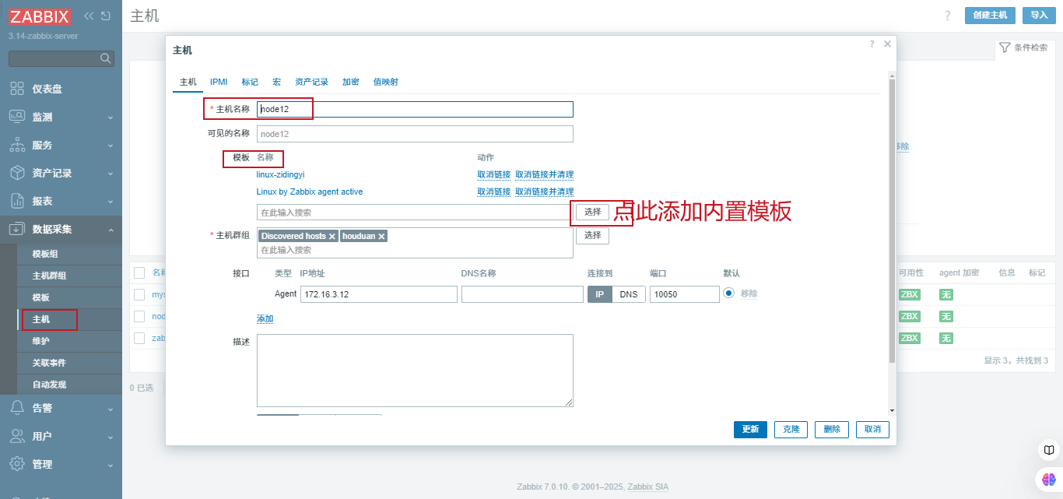Click the sidebar search magnifier icon
Image resolution: width=1063 pixels, height=499 pixels.
click(106, 58)
